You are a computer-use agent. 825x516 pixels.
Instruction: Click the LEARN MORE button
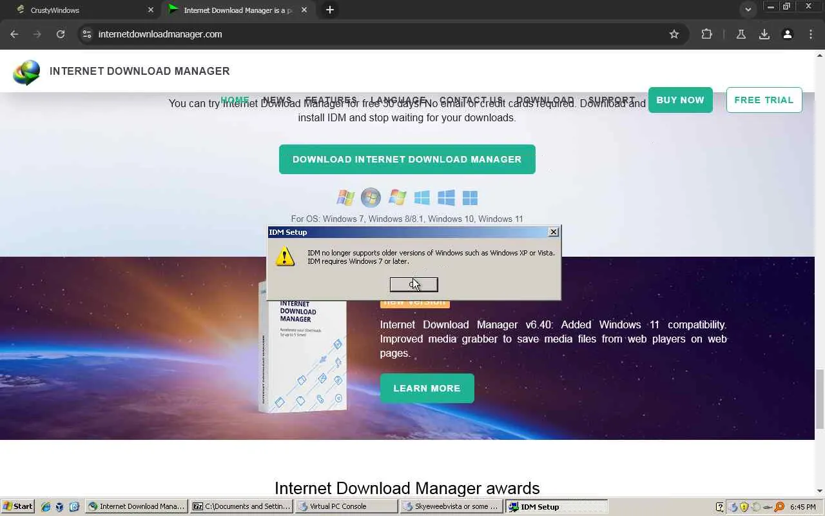click(427, 388)
